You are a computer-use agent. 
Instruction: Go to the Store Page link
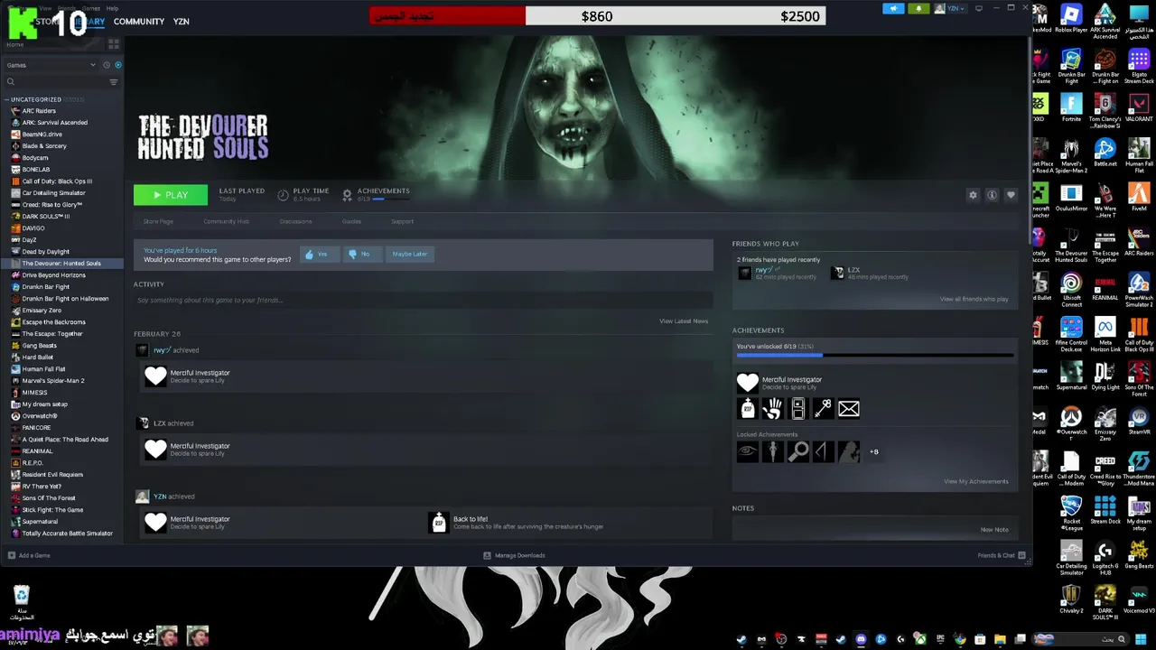(158, 221)
